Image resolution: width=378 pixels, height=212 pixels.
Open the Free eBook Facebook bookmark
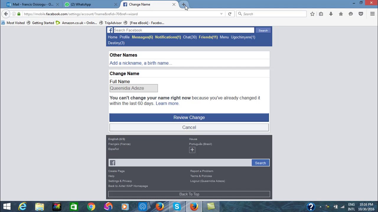tap(144, 23)
